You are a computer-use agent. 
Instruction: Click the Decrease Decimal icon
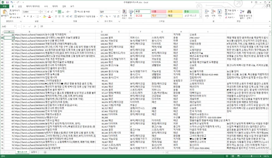click(x=118, y=17)
